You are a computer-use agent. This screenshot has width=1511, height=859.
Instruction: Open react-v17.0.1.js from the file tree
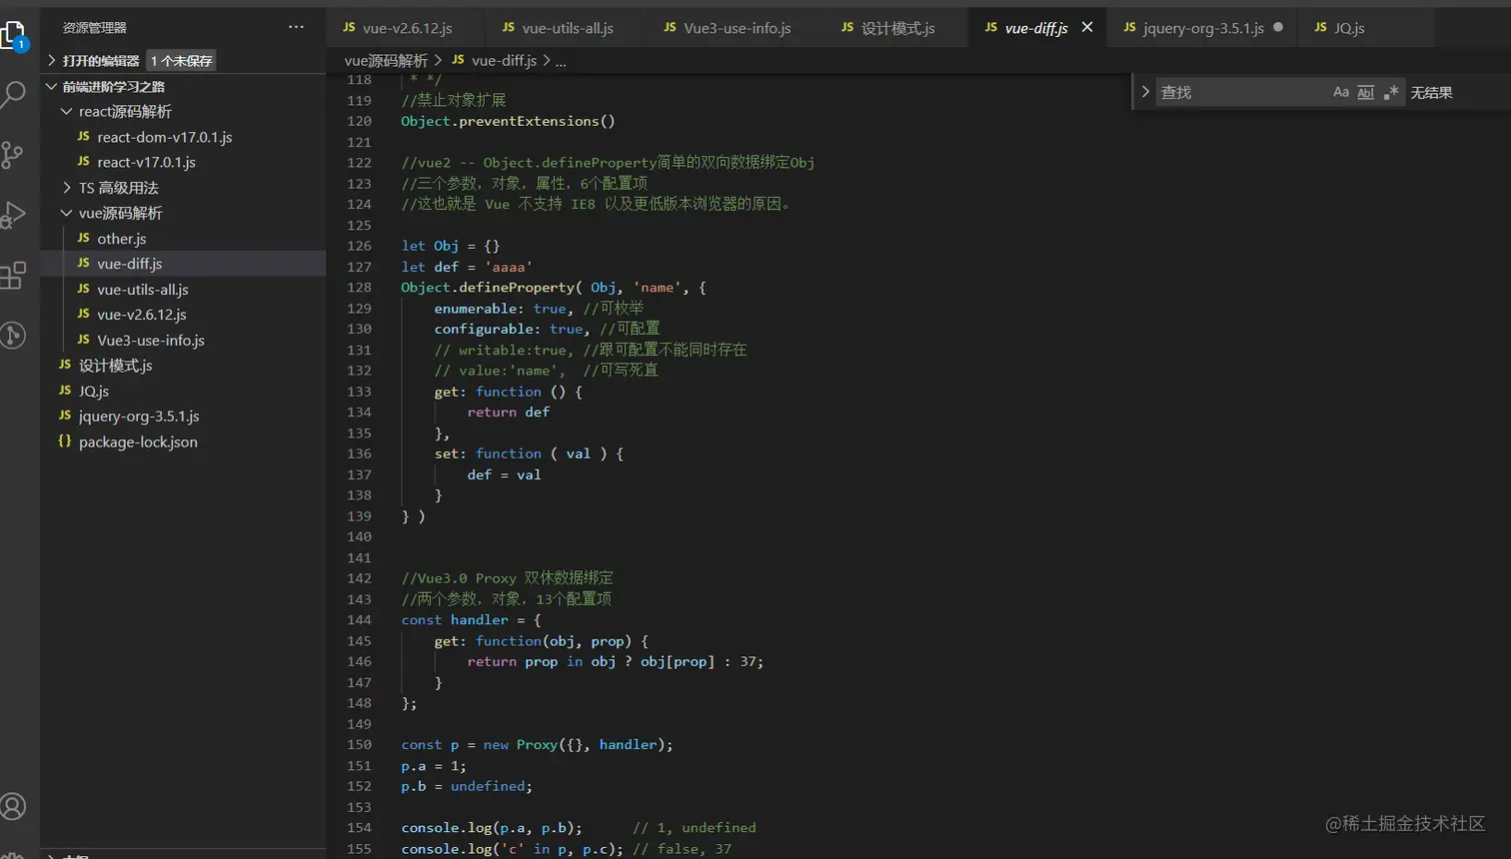click(146, 162)
